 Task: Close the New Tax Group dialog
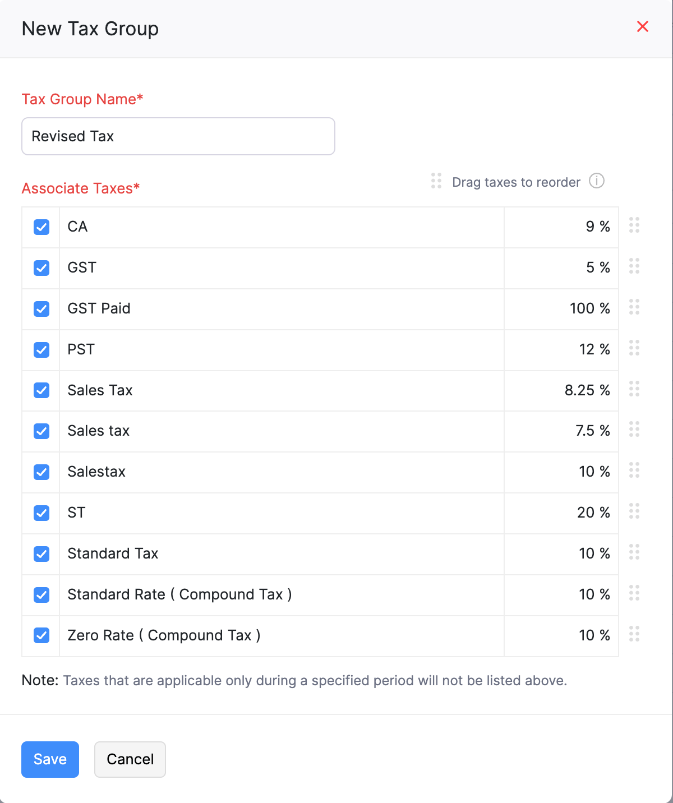642,26
